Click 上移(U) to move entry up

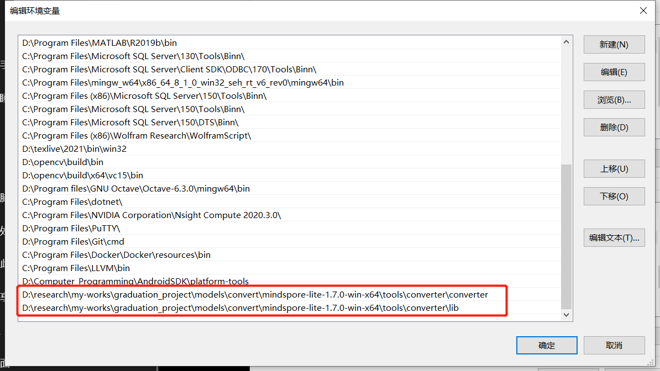(614, 168)
